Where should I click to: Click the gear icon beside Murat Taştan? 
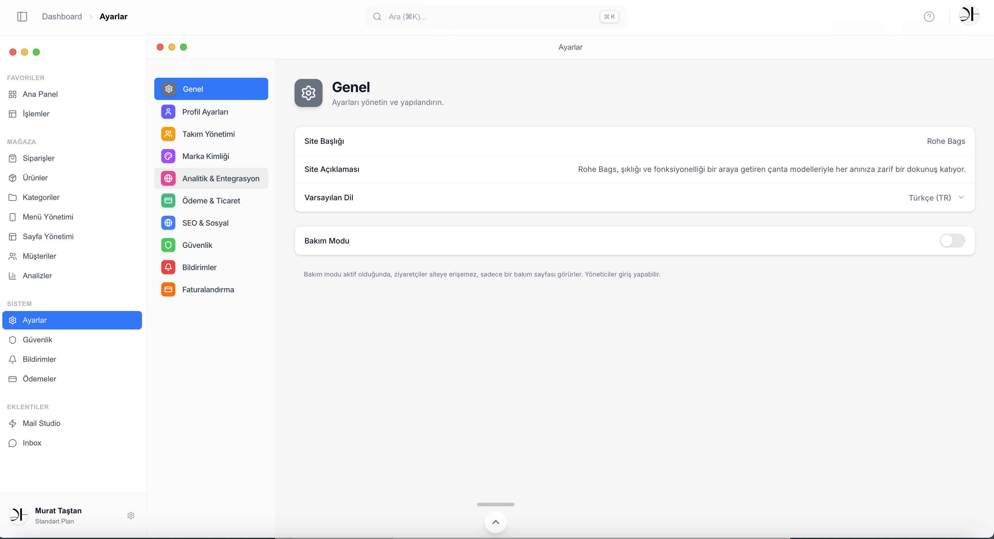pyautogui.click(x=131, y=515)
